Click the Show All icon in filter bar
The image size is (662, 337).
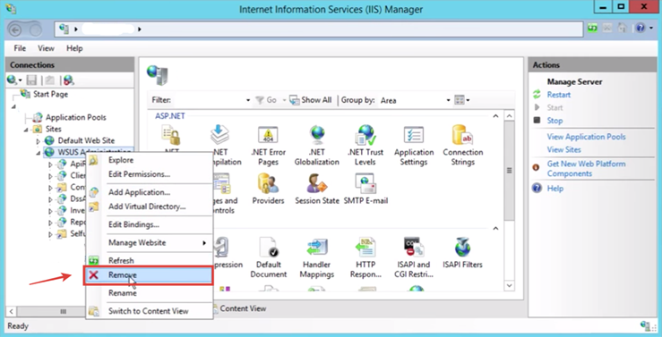(x=294, y=100)
